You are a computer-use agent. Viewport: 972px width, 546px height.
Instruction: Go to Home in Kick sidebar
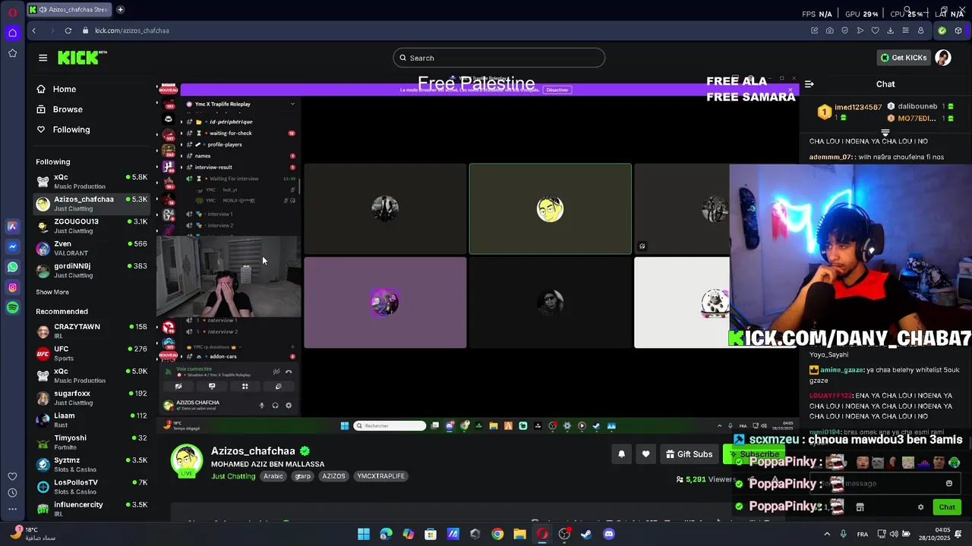pos(65,89)
